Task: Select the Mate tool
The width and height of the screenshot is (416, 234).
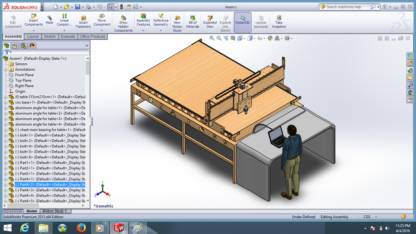Action: click(49, 19)
